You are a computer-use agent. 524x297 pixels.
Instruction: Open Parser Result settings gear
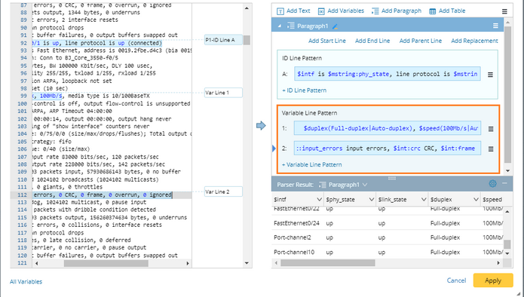coord(492,183)
